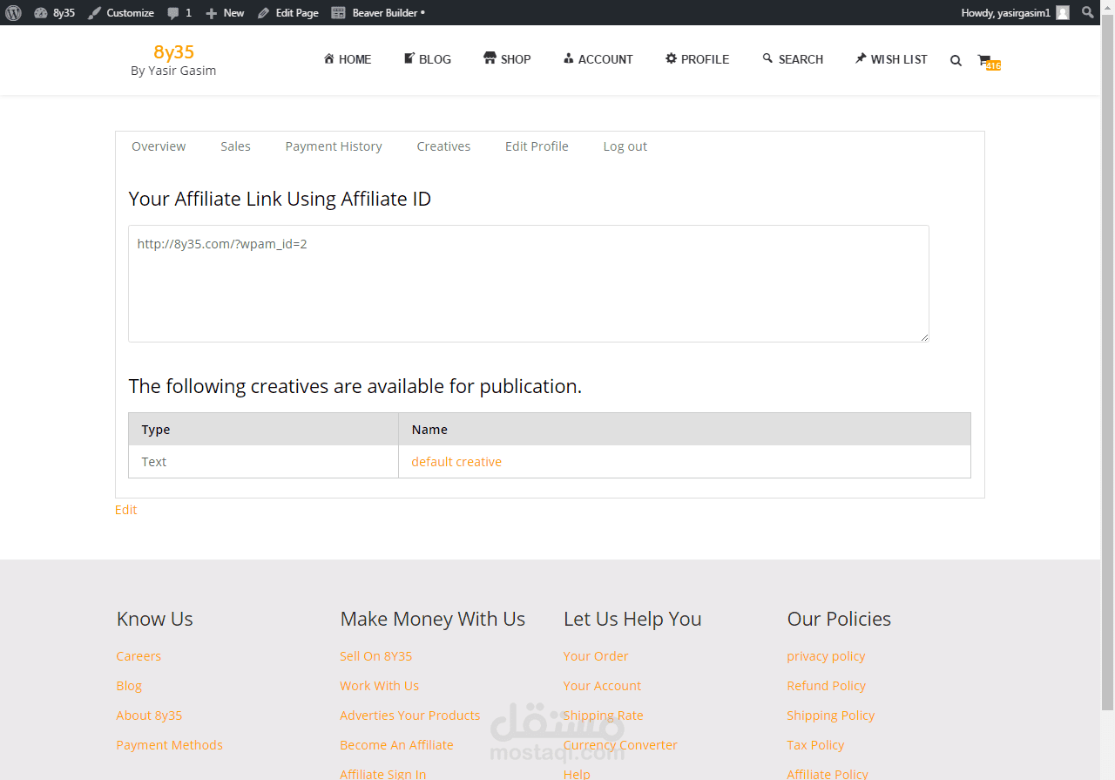This screenshot has height=780, width=1115.
Task: Open the Work With Us link
Action: (379, 686)
